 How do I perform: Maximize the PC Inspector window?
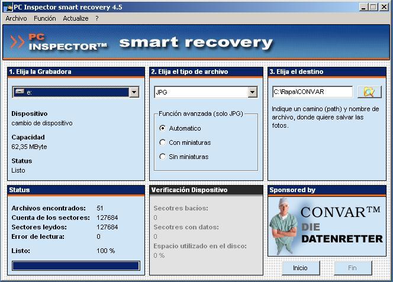pos(373,7)
